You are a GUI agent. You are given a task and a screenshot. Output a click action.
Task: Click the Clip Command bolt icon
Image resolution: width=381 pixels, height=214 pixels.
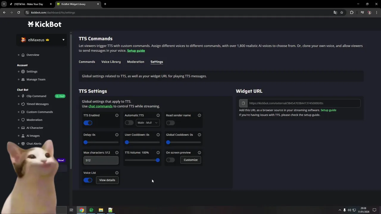23,96
